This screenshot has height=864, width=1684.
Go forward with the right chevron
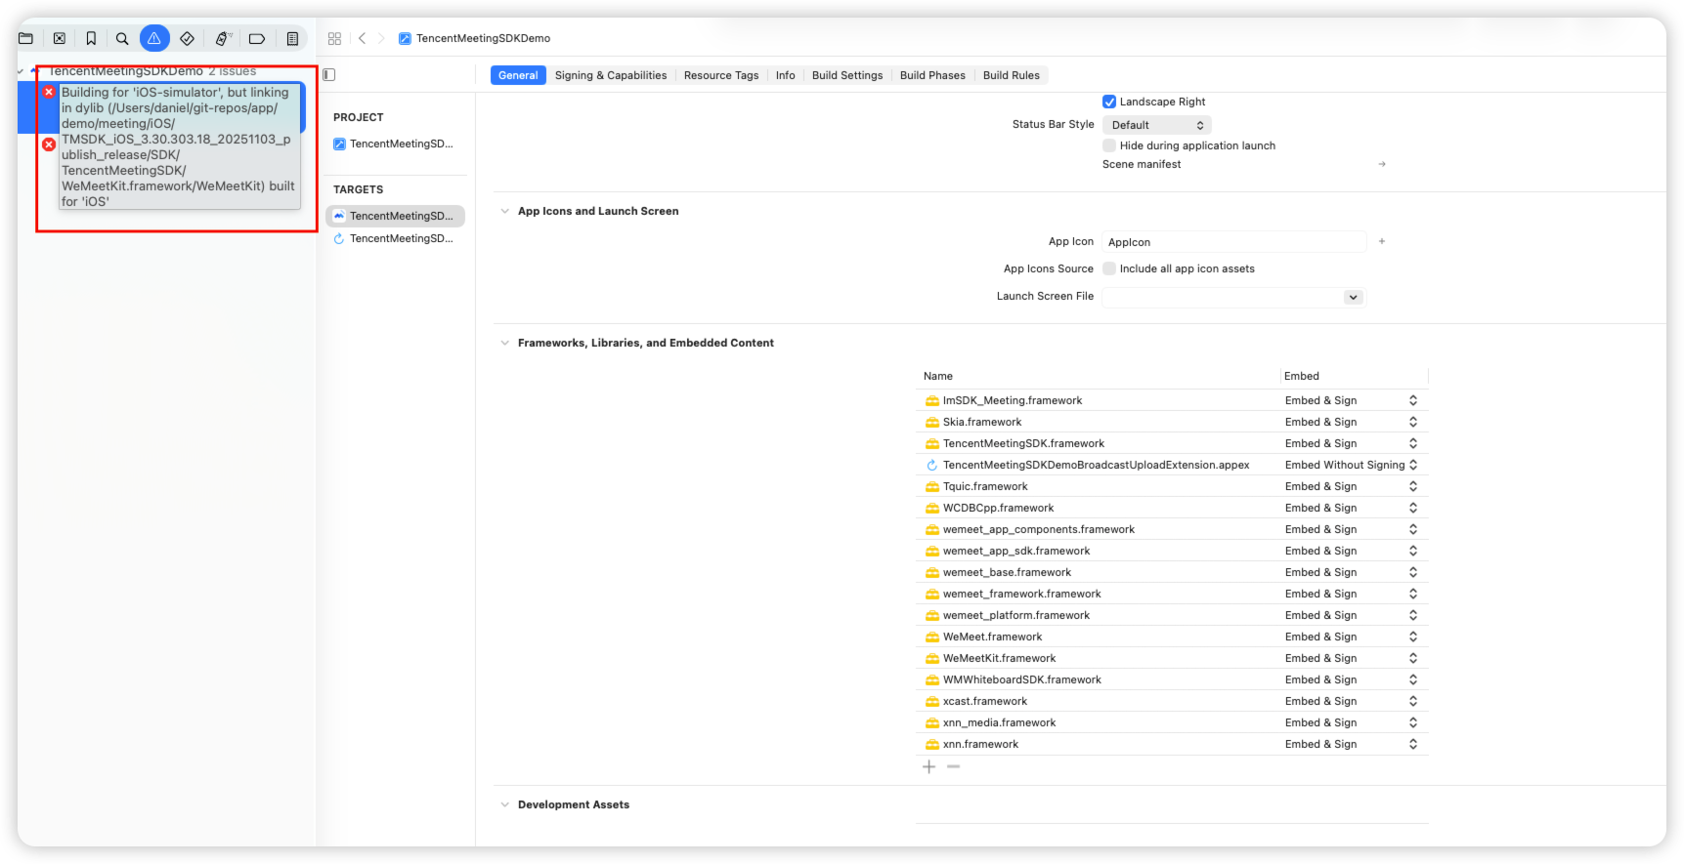(x=381, y=38)
